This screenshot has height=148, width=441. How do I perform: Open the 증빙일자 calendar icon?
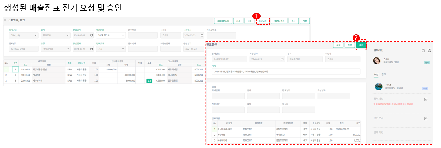click(x=91, y=49)
